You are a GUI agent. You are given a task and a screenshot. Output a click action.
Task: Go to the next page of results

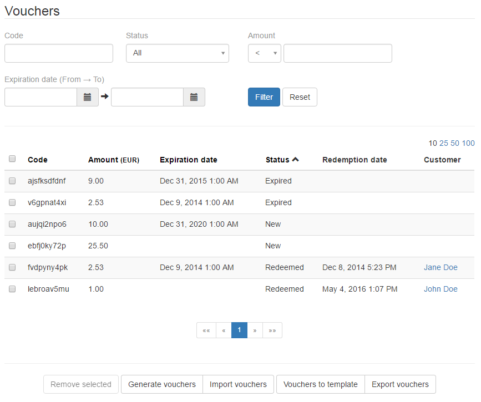click(255, 330)
